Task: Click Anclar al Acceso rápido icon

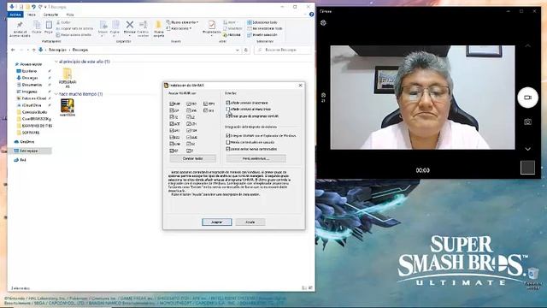Action: [20, 25]
